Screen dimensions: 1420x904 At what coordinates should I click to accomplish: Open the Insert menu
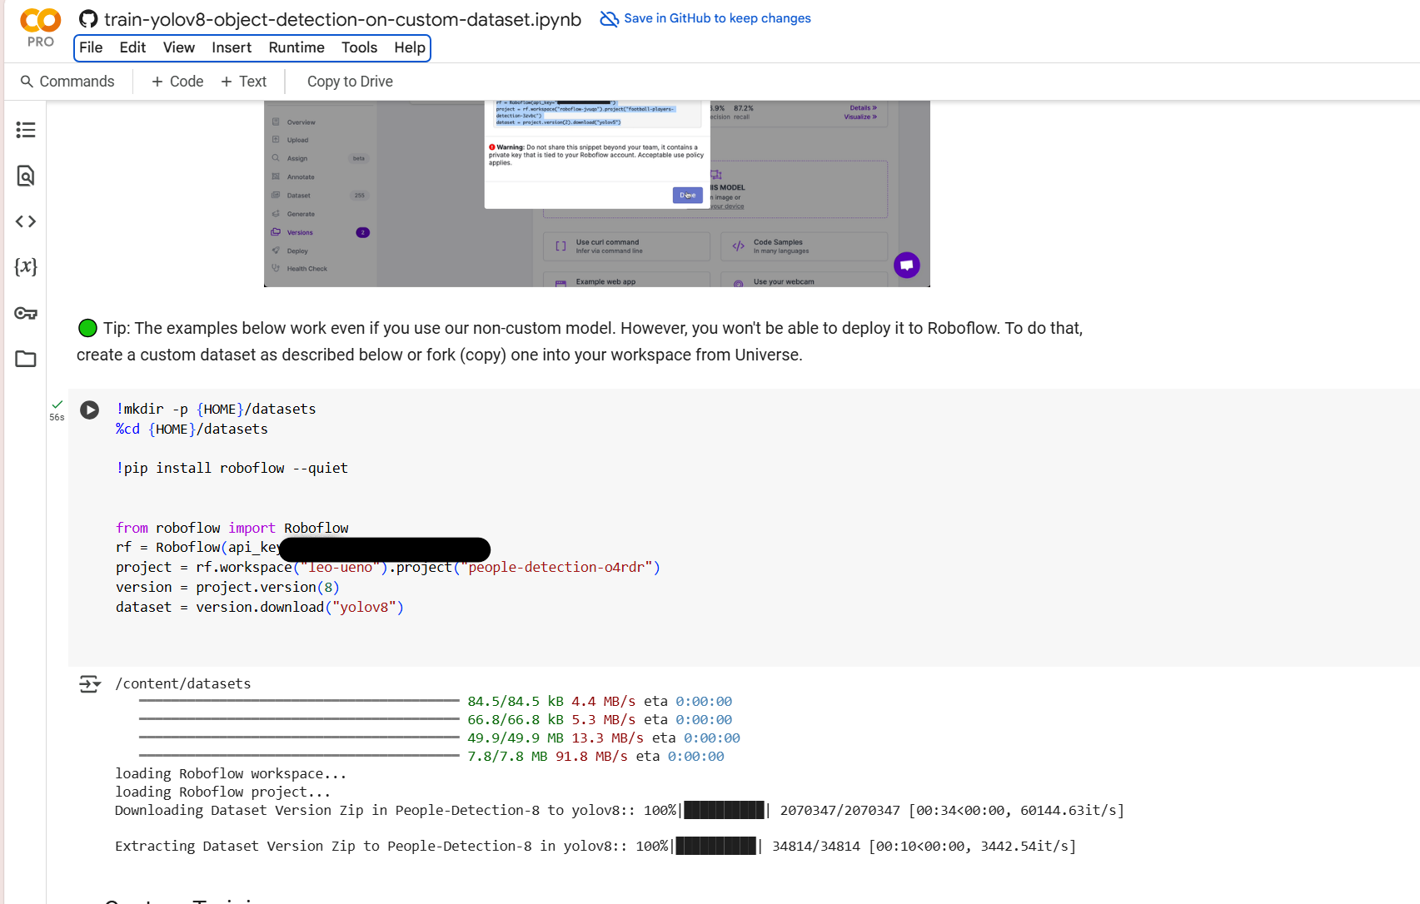click(x=232, y=47)
